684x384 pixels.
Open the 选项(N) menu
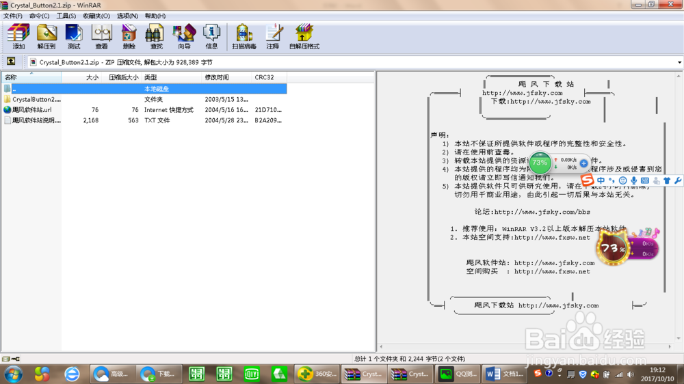click(x=127, y=16)
